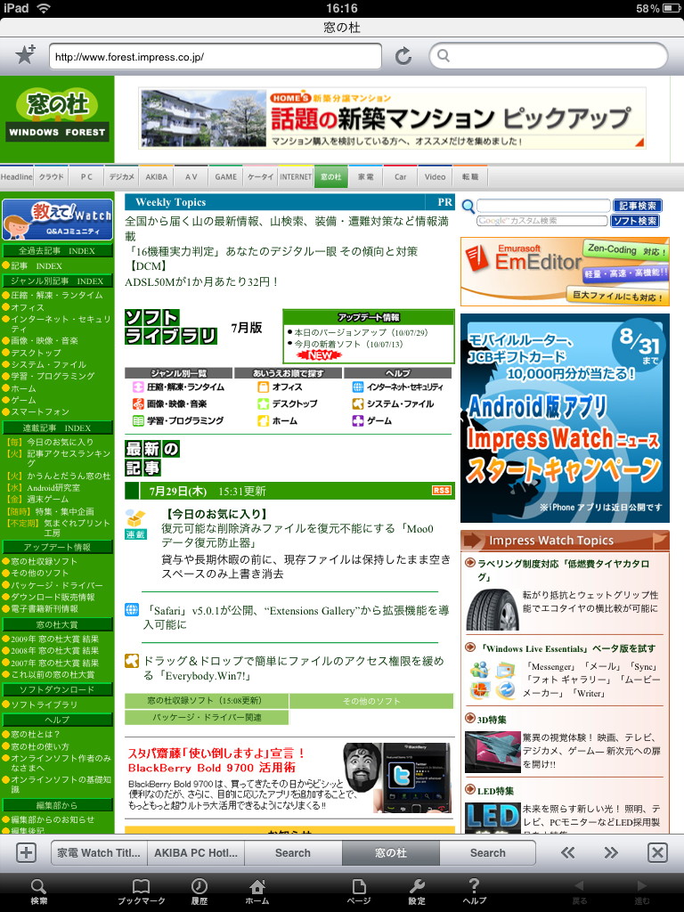Click the ホーム category icon in library
Viewport: 684px width, 912px height.
coord(263,420)
